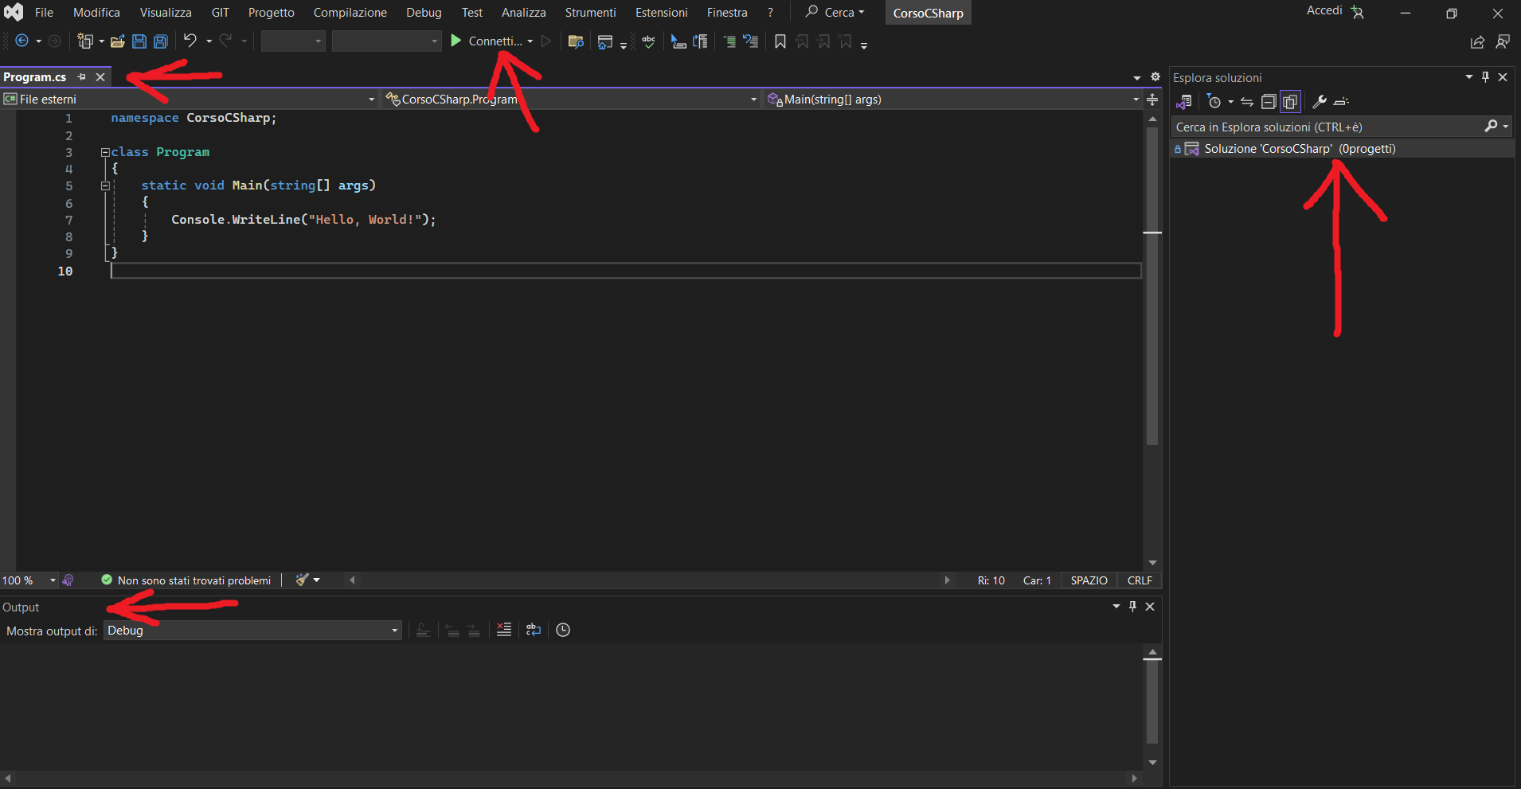
Task: Collapse all in Esplora soluzioni toolbar
Action: (1269, 101)
